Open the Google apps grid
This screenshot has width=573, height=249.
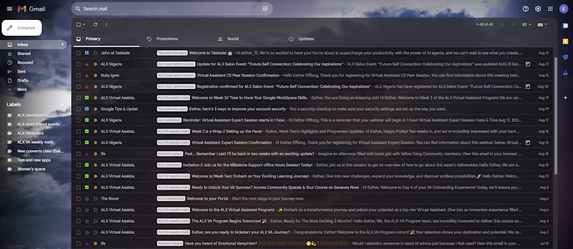(x=551, y=9)
